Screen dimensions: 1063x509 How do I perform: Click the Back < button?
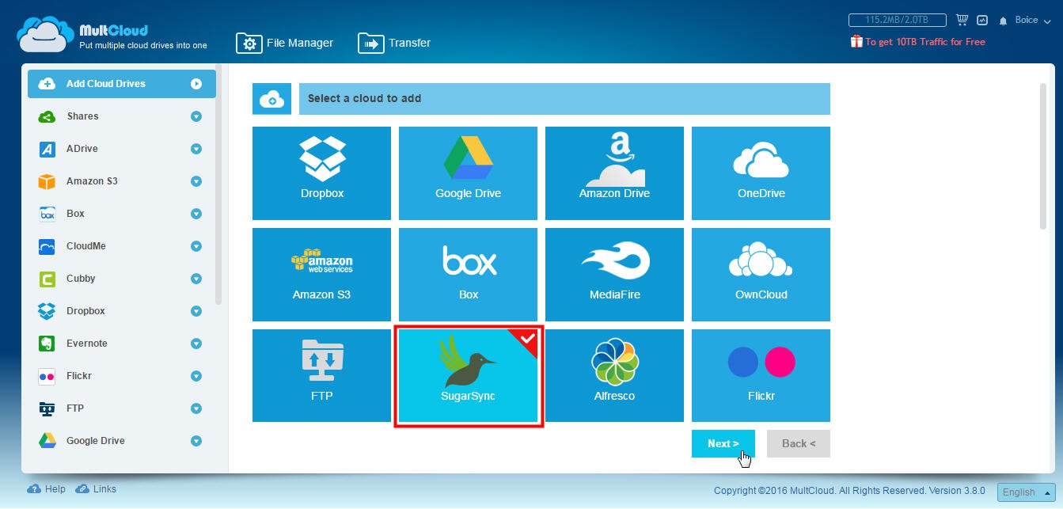[799, 444]
